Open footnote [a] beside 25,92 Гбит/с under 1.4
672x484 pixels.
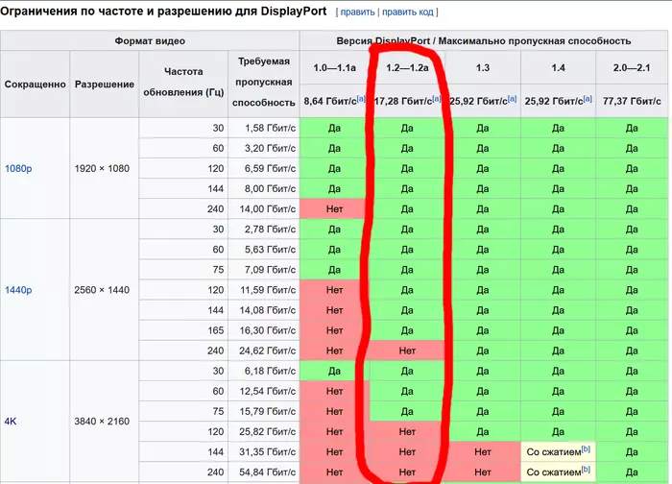588,99
